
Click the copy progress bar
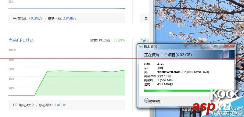coord(186,90)
